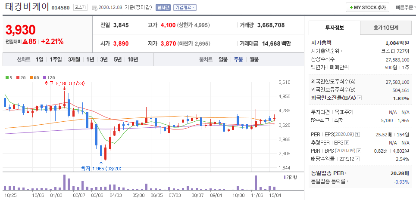The width and height of the screenshot is (416, 200).
Task: Click the 외국인보유주식수 504,161 value
Action: coord(400,90)
